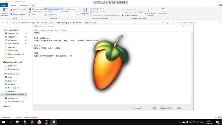This screenshot has height=125, width=222.
Task: Open the Sort (Сортировать) button
Action: pos(85,11)
